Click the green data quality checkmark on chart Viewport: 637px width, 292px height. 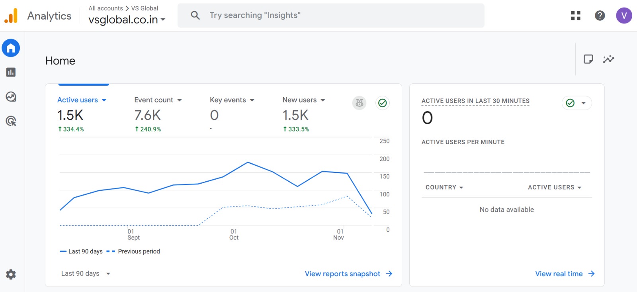pos(383,103)
